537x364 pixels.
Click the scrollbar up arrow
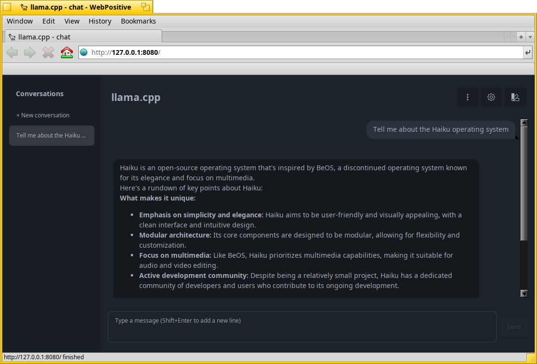point(524,123)
